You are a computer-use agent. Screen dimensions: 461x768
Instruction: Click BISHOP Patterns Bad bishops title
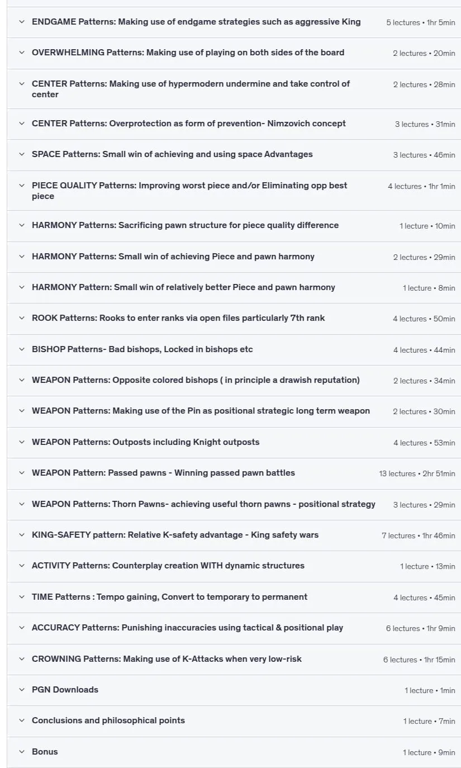142,349
